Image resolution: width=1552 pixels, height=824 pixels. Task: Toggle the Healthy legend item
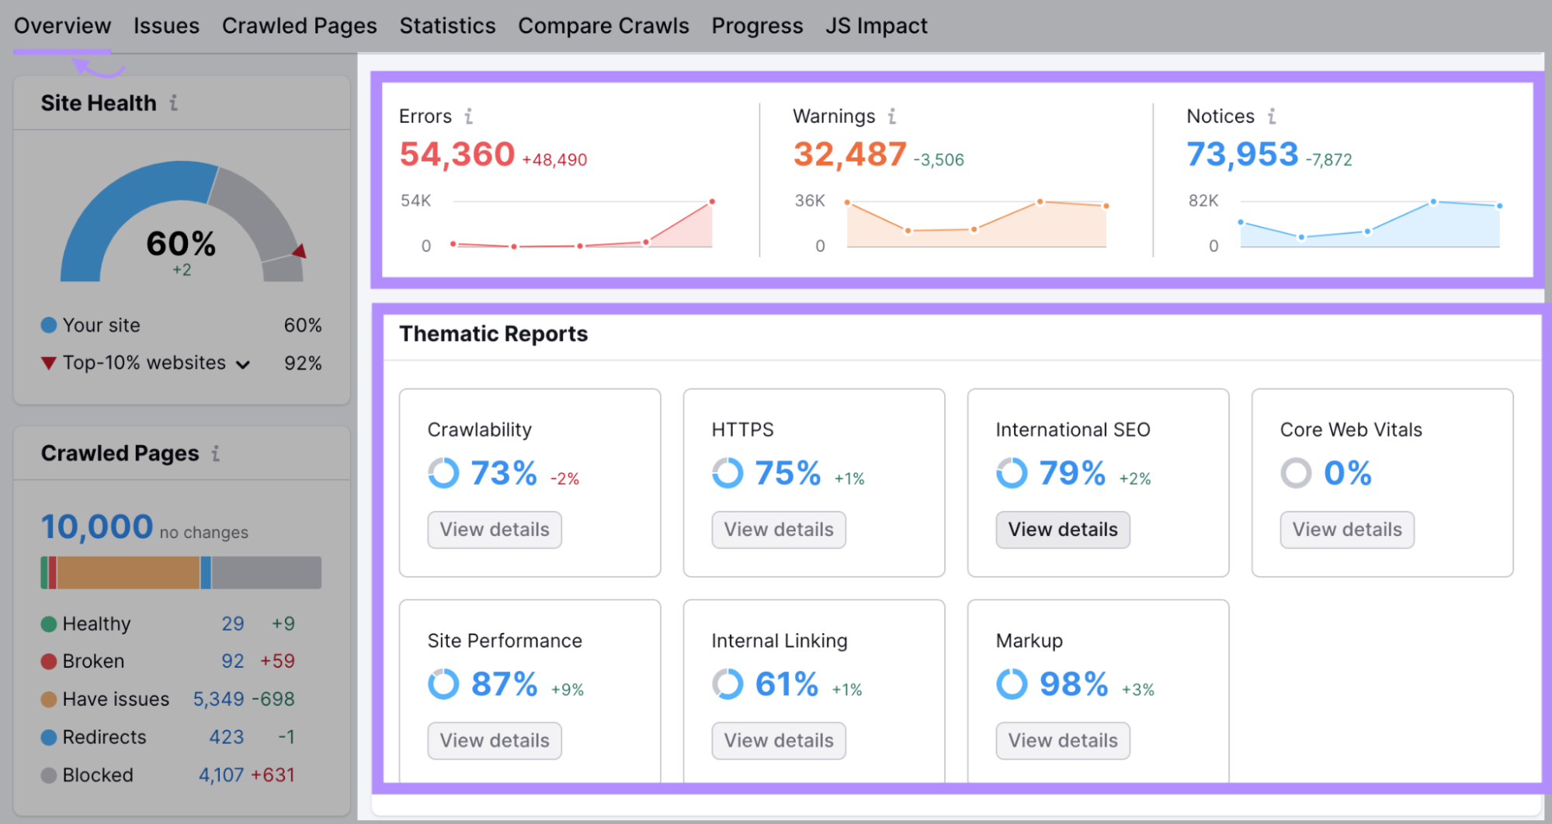tap(95, 623)
